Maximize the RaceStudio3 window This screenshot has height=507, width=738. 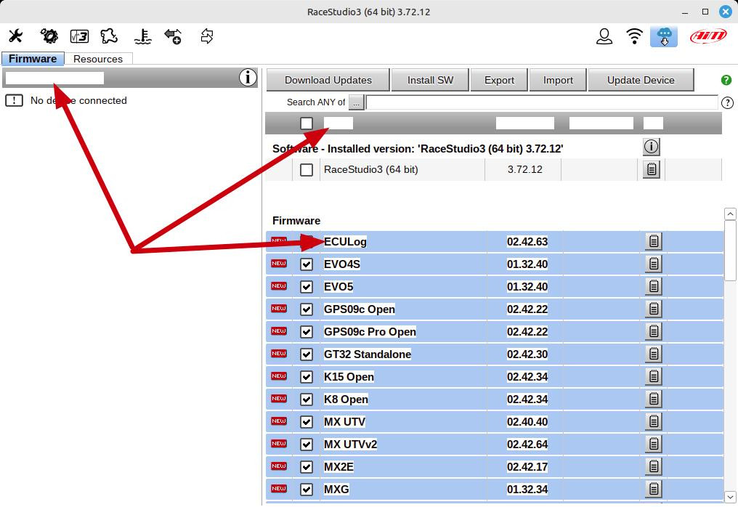click(705, 12)
